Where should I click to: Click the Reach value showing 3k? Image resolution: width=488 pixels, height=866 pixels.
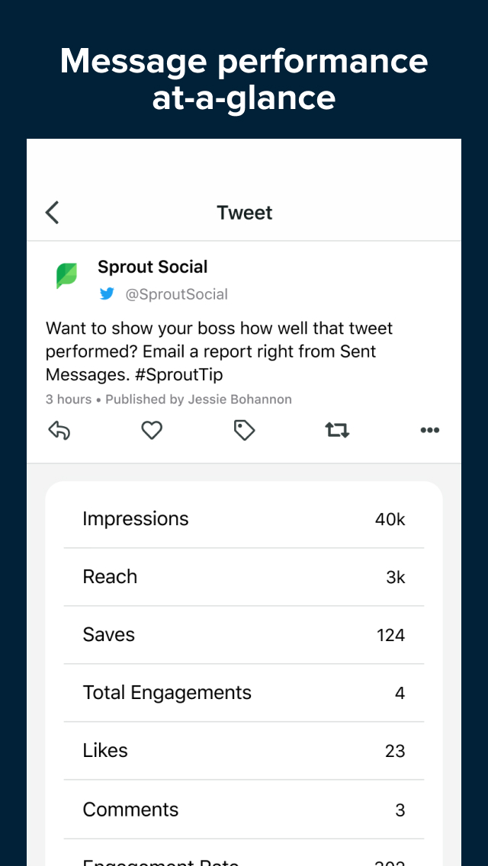(396, 577)
